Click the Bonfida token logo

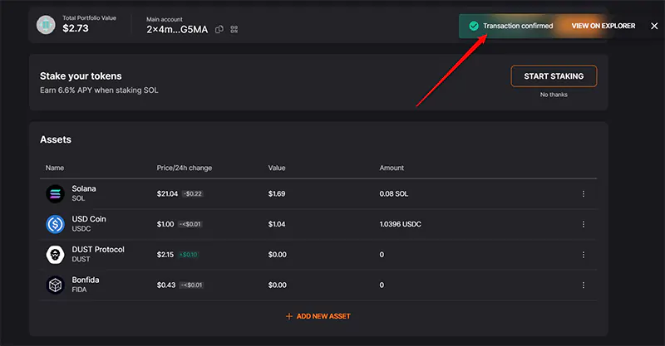[56, 285]
